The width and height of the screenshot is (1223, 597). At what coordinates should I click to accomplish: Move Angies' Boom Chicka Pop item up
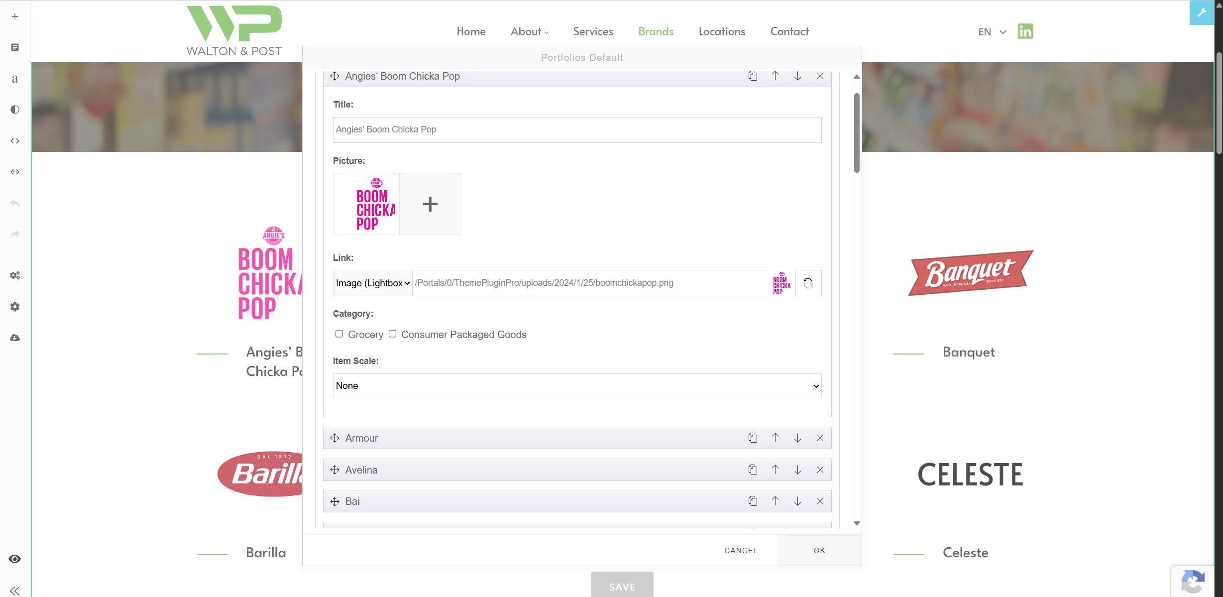[775, 76]
